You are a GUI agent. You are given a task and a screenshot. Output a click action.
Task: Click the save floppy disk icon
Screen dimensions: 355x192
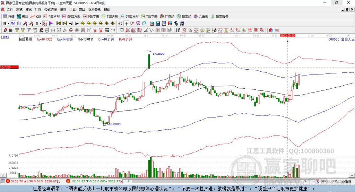[x=170, y=24]
